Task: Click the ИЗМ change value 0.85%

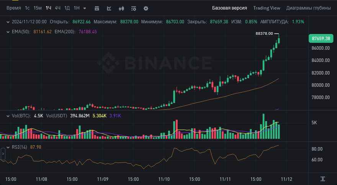Action: (251, 22)
